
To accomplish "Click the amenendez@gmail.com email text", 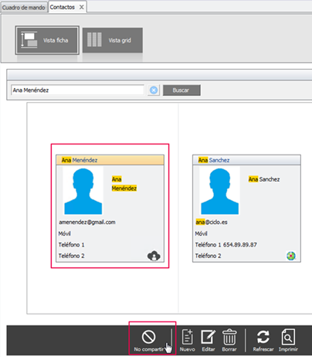I will click(87, 222).
